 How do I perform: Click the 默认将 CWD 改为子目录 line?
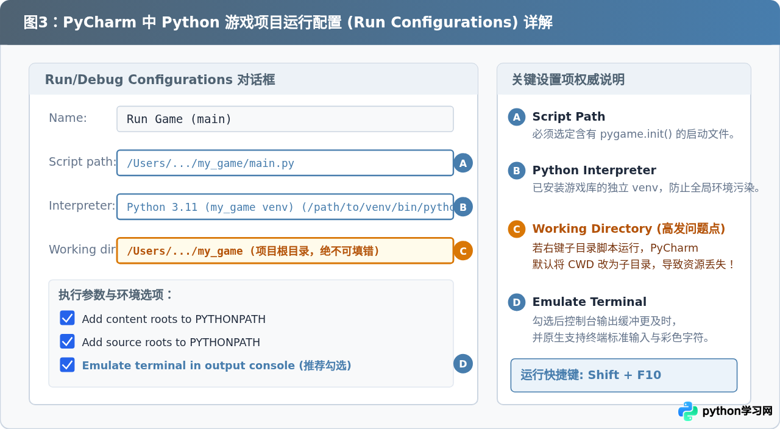(x=634, y=265)
